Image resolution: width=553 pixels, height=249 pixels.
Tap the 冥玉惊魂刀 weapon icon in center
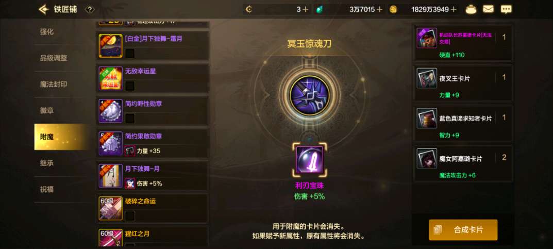(309, 95)
